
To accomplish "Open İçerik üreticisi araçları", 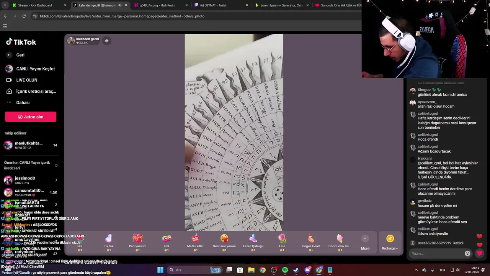I will 31,91.
